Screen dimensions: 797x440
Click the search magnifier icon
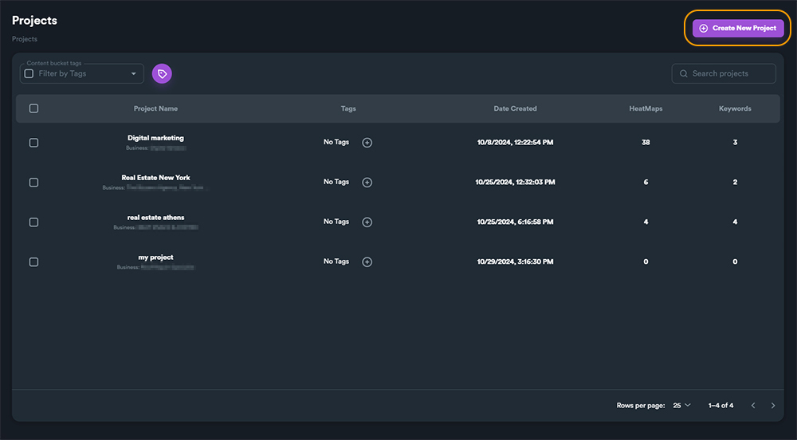(684, 74)
